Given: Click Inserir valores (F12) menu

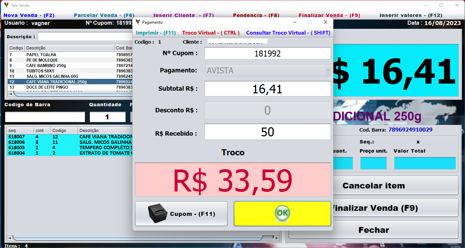Looking at the screenshot, I should coord(411,15).
